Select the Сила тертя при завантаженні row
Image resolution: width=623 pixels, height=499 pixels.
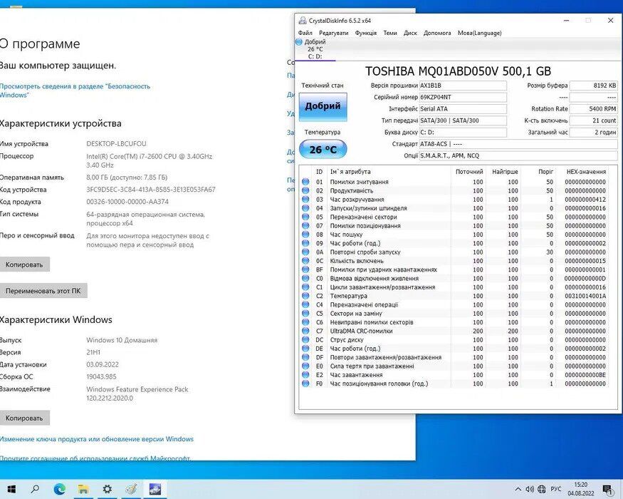454,366
